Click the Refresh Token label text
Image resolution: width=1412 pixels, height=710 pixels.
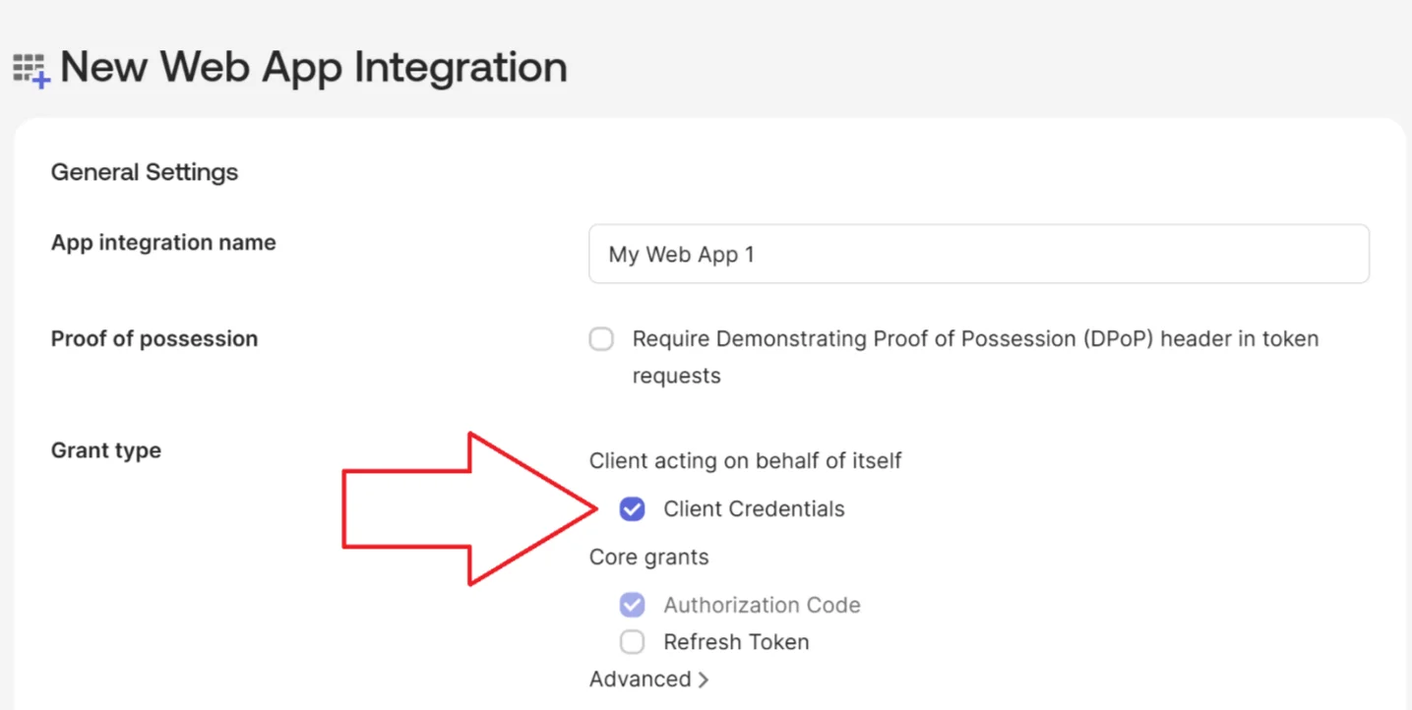[737, 641]
